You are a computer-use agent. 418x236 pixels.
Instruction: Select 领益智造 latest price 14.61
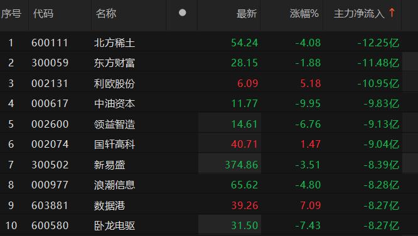point(244,124)
